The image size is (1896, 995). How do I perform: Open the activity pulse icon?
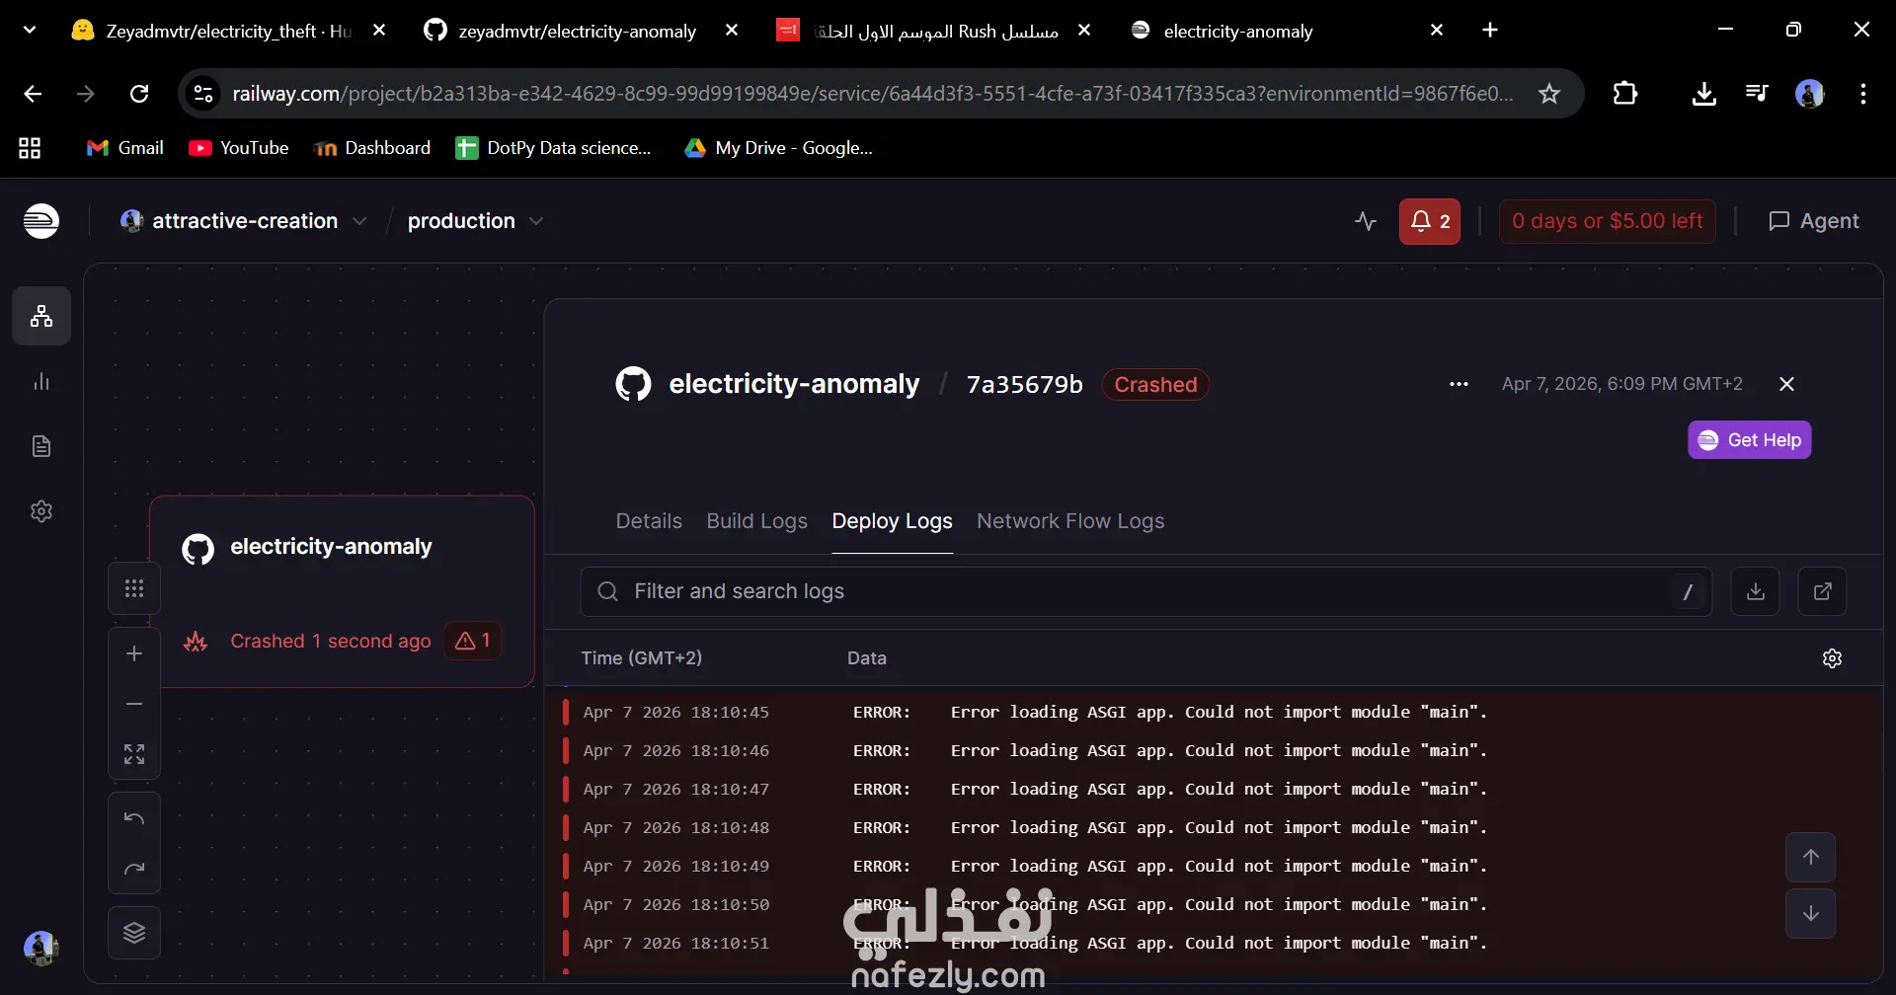[1366, 221]
